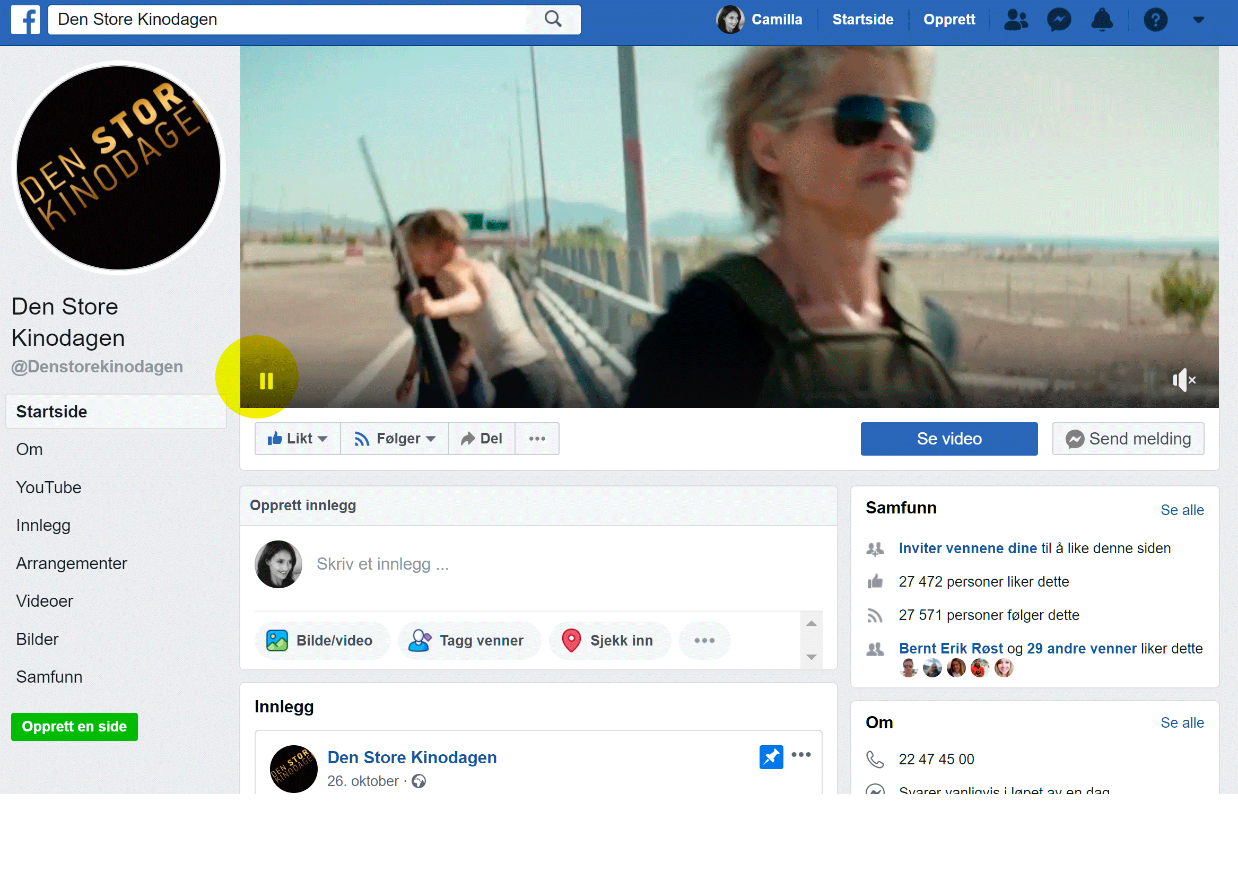
Task: Open the page's round profile picture
Action: (118, 168)
